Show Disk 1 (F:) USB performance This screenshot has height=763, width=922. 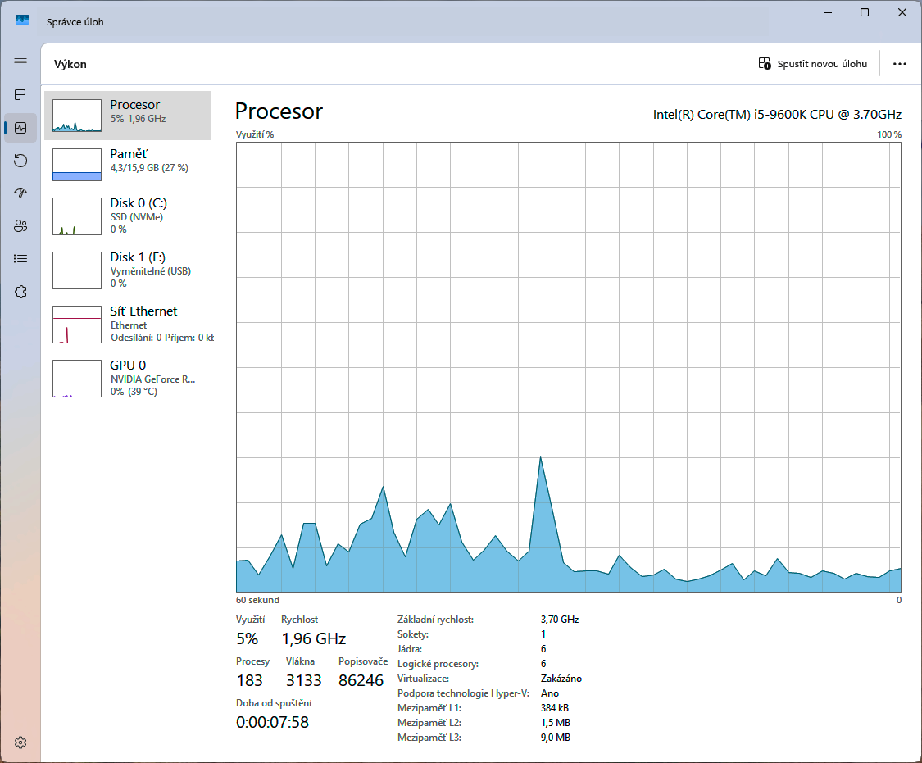[128, 270]
